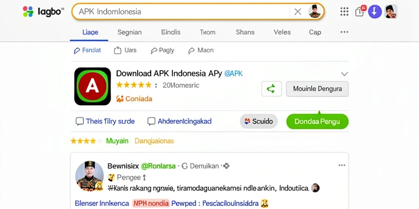Click the avatar inside the search bar
419x209 pixels.
[x=315, y=11]
